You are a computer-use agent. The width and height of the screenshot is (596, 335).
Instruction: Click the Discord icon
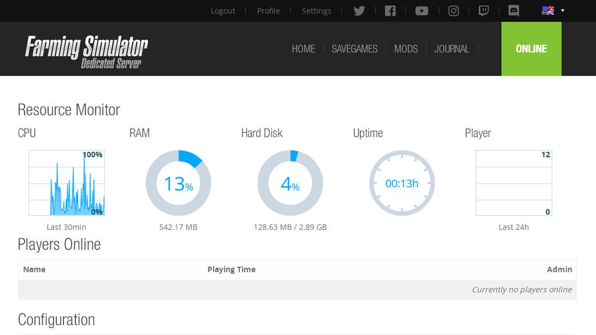coord(513,10)
